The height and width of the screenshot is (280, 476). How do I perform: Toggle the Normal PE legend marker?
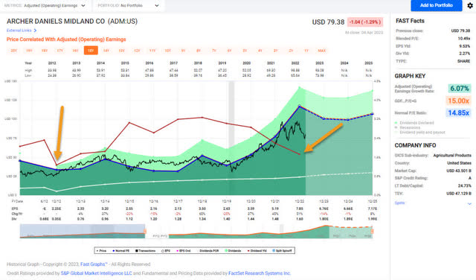point(114,251)
